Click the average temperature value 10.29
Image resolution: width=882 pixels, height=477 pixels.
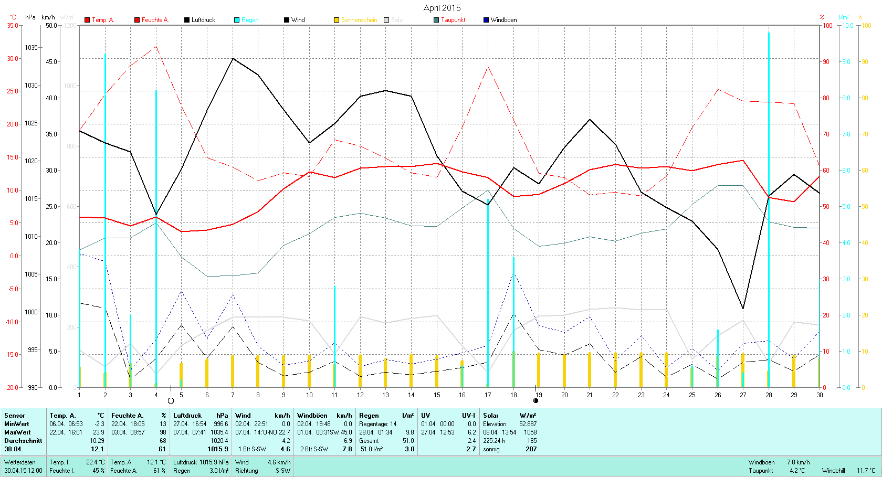[97, 441]
